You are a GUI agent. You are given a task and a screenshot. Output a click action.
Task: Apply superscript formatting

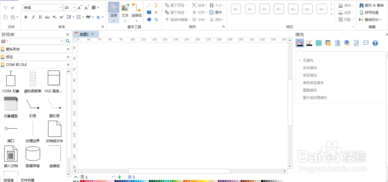[x=62, y=17]
